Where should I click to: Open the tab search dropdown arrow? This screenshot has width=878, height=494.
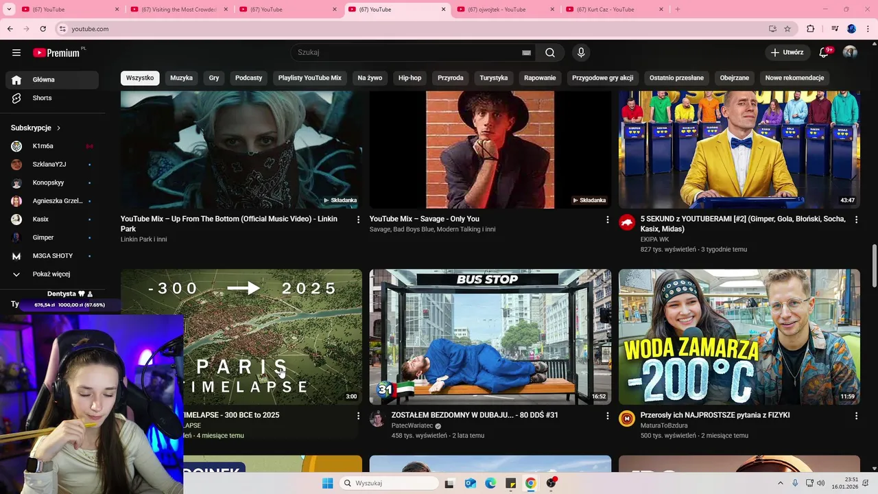[9, 10]
